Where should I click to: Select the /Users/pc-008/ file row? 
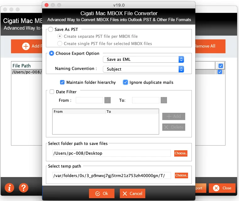(x=27, y=72)
